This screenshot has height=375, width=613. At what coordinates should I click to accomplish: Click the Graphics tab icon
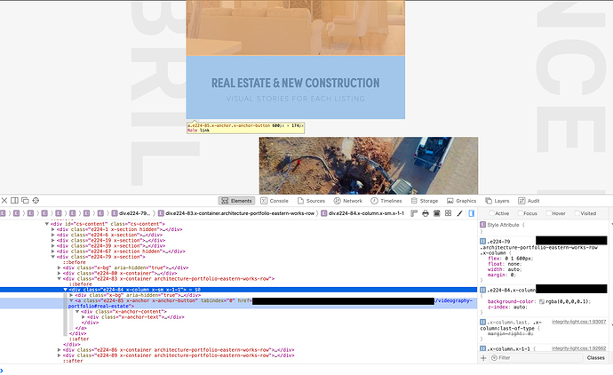[x=450, y=201]
